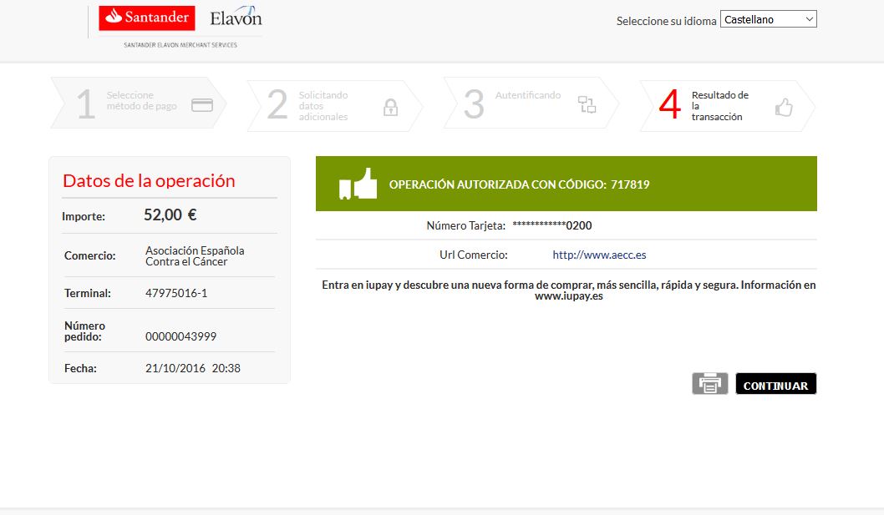Screen dimensions: 884x515
Task: Click the padlock icon in step 2
Action: (x=390, y=107)
